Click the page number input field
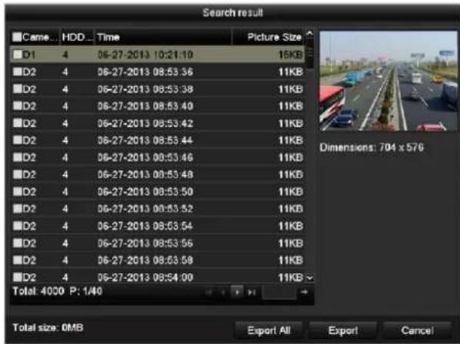Screen dimensions: 460x344 click(x=279, y=293)
